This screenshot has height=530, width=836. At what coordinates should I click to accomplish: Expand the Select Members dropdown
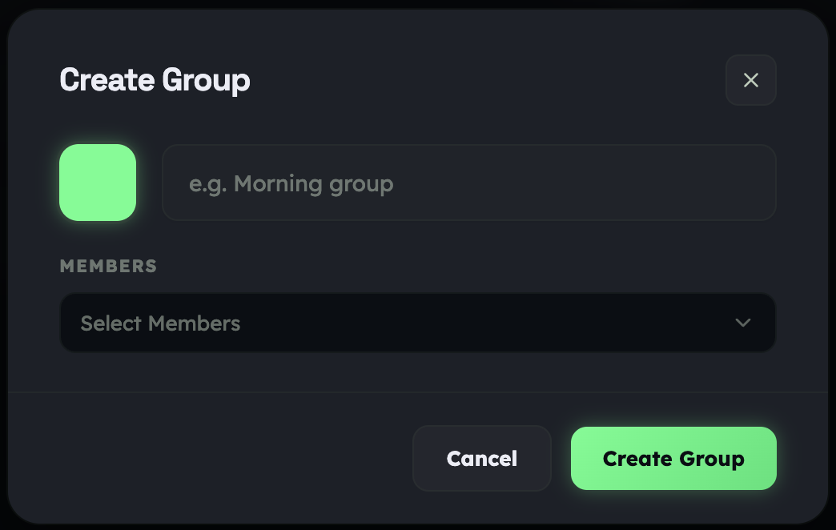coord(417,323)
